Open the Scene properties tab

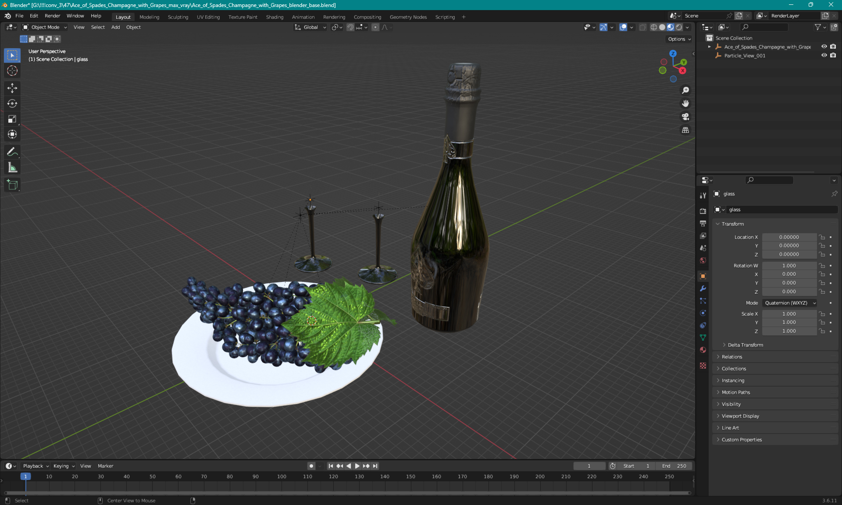click(x=703, y=248)
